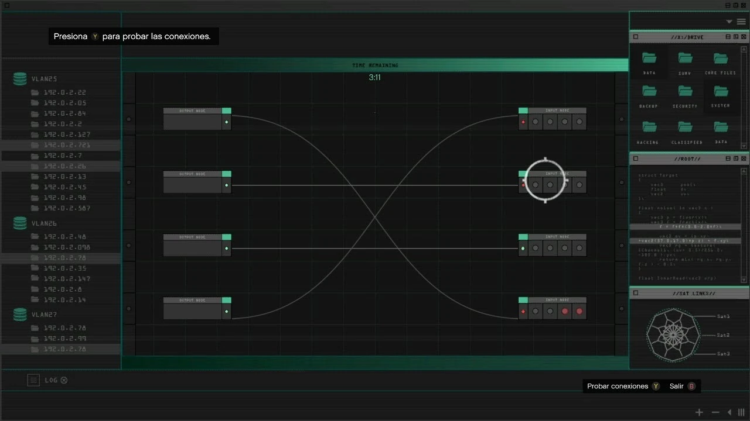Open the BACKUP folder
Image resolution: width=750 pixels, height=421 pixels.
[649, 91]
